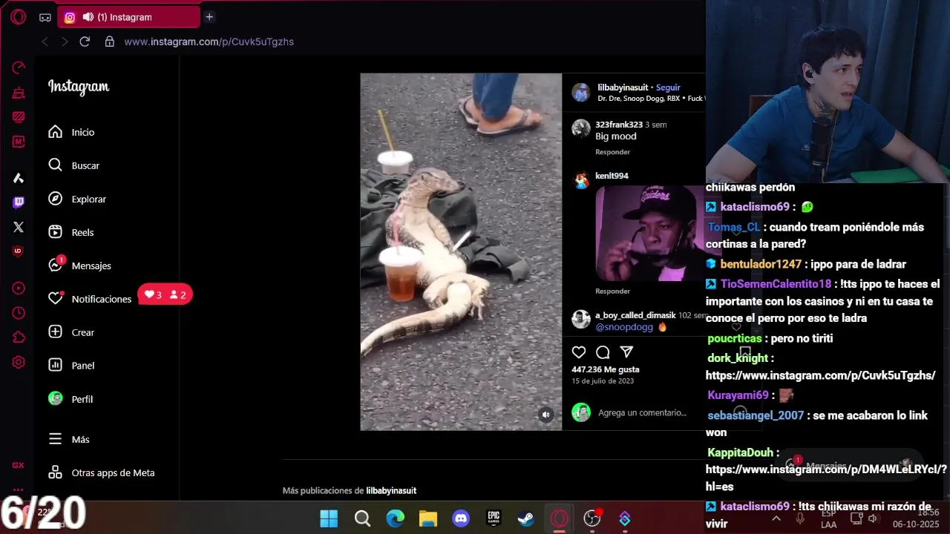Open the Player icon in Opera sidebar
This screenshot has width=950, height=534.
pos(19,288)
